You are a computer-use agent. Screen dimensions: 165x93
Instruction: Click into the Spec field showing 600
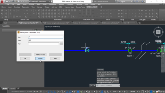coord(45,40)
